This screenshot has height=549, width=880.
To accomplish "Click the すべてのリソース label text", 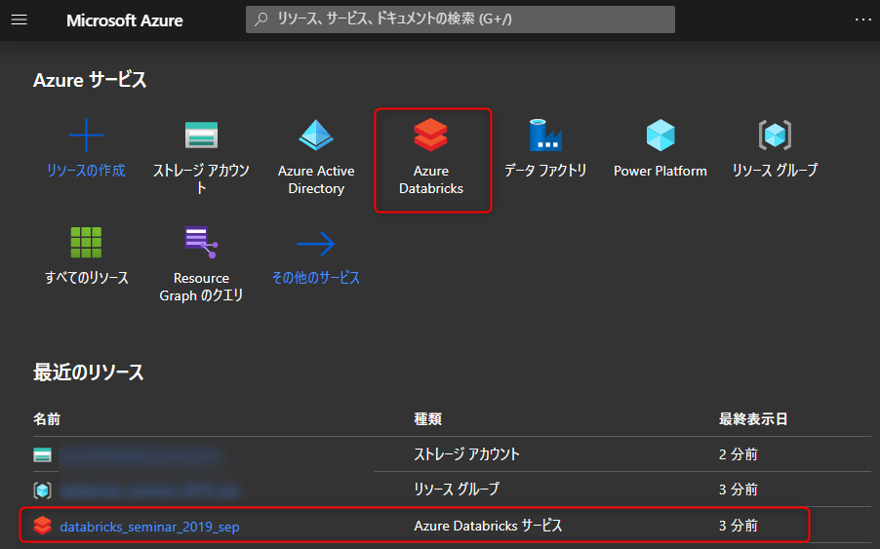I will [87, 278].
